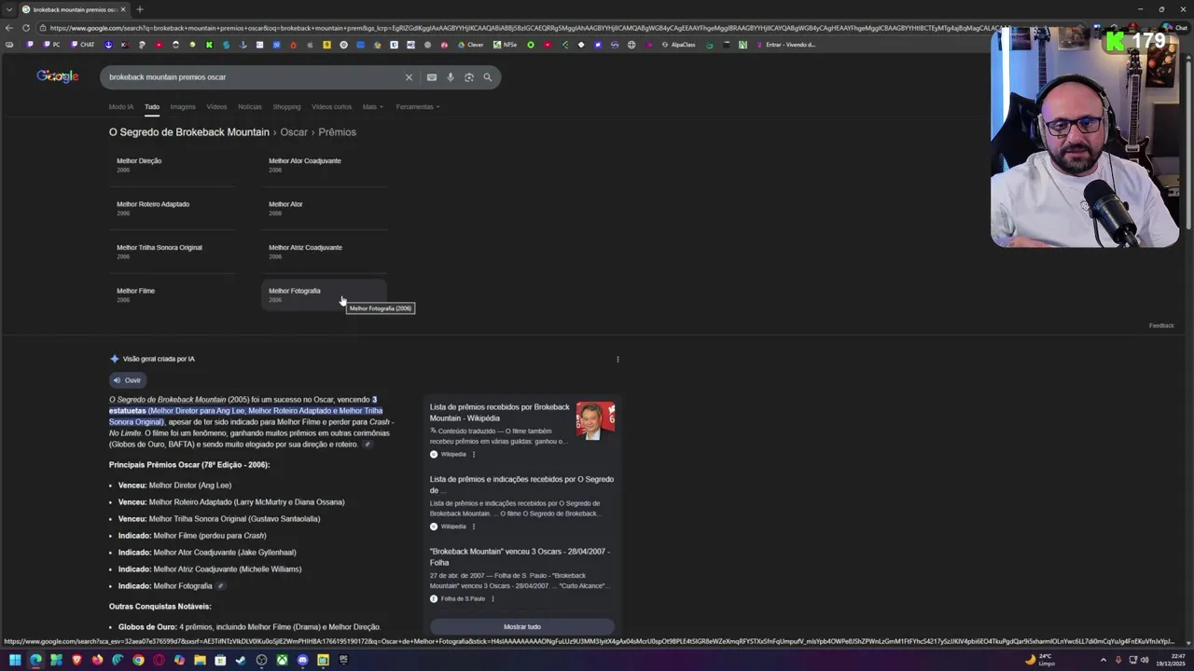The image size is (1194, 671).
Task: Click the Feedback link under awards panel
Action: point(1161,325)
